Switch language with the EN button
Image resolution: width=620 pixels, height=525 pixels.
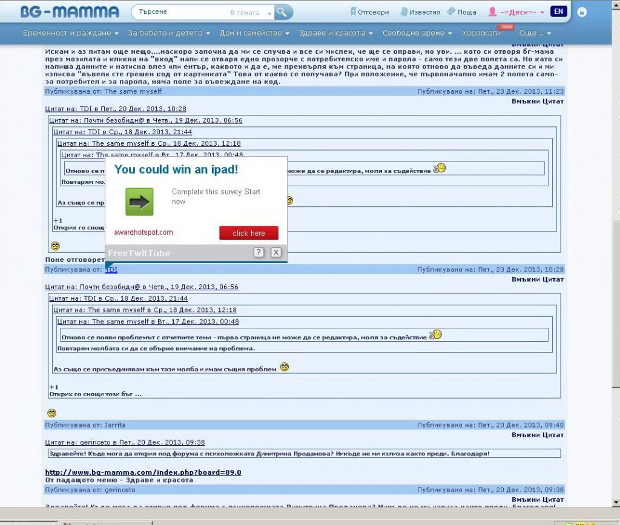(x=558, y=11)
